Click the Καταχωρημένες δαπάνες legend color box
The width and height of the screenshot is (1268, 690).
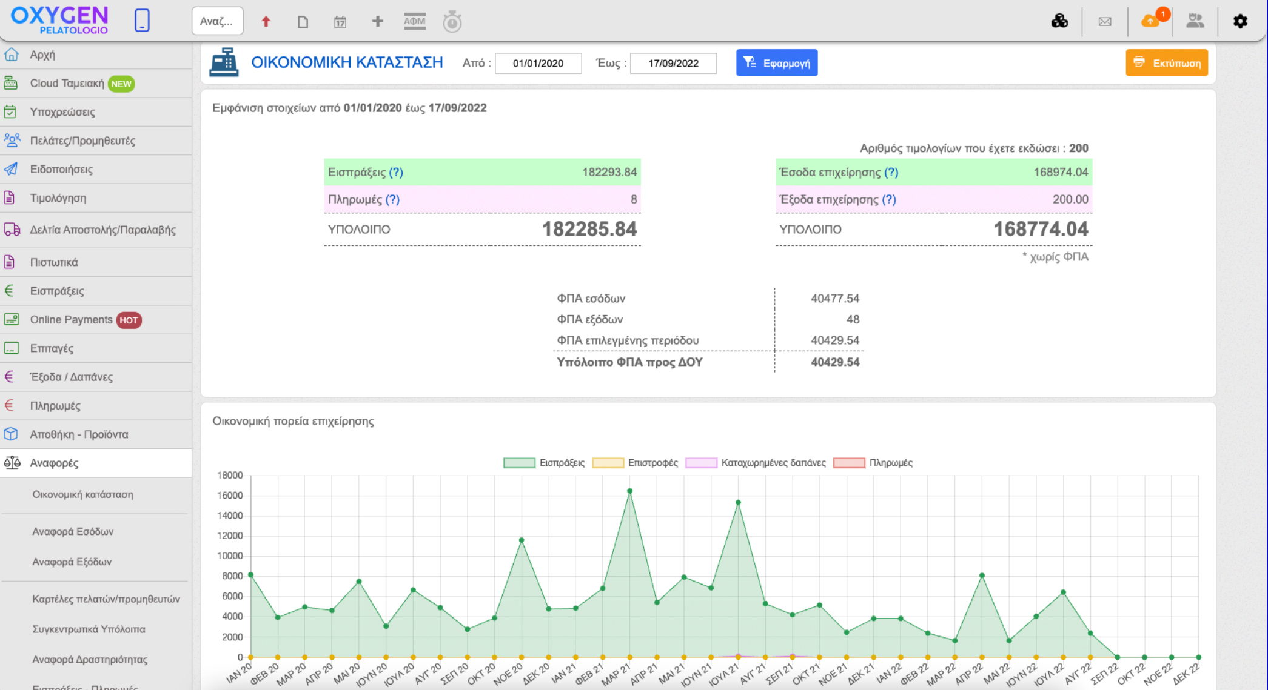coord(700,463)
